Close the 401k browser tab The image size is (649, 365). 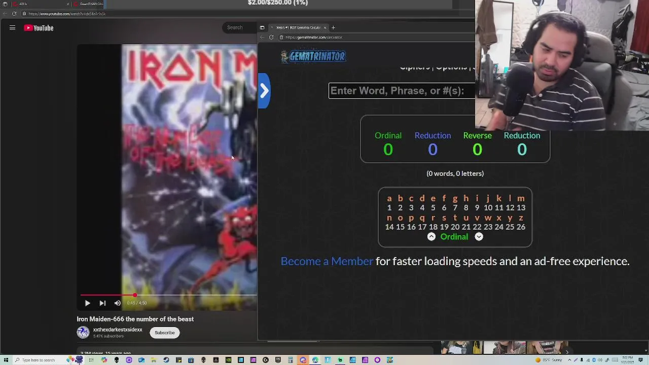point(68,4)
